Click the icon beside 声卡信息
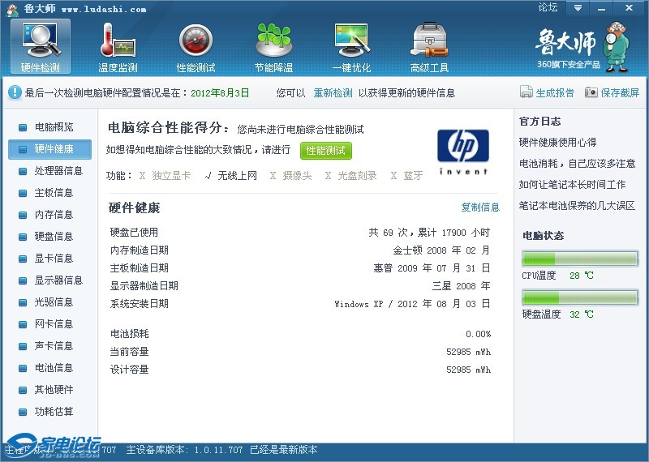Image resolution: width=649 pixels, height=462 pixels. pos(23,347)
